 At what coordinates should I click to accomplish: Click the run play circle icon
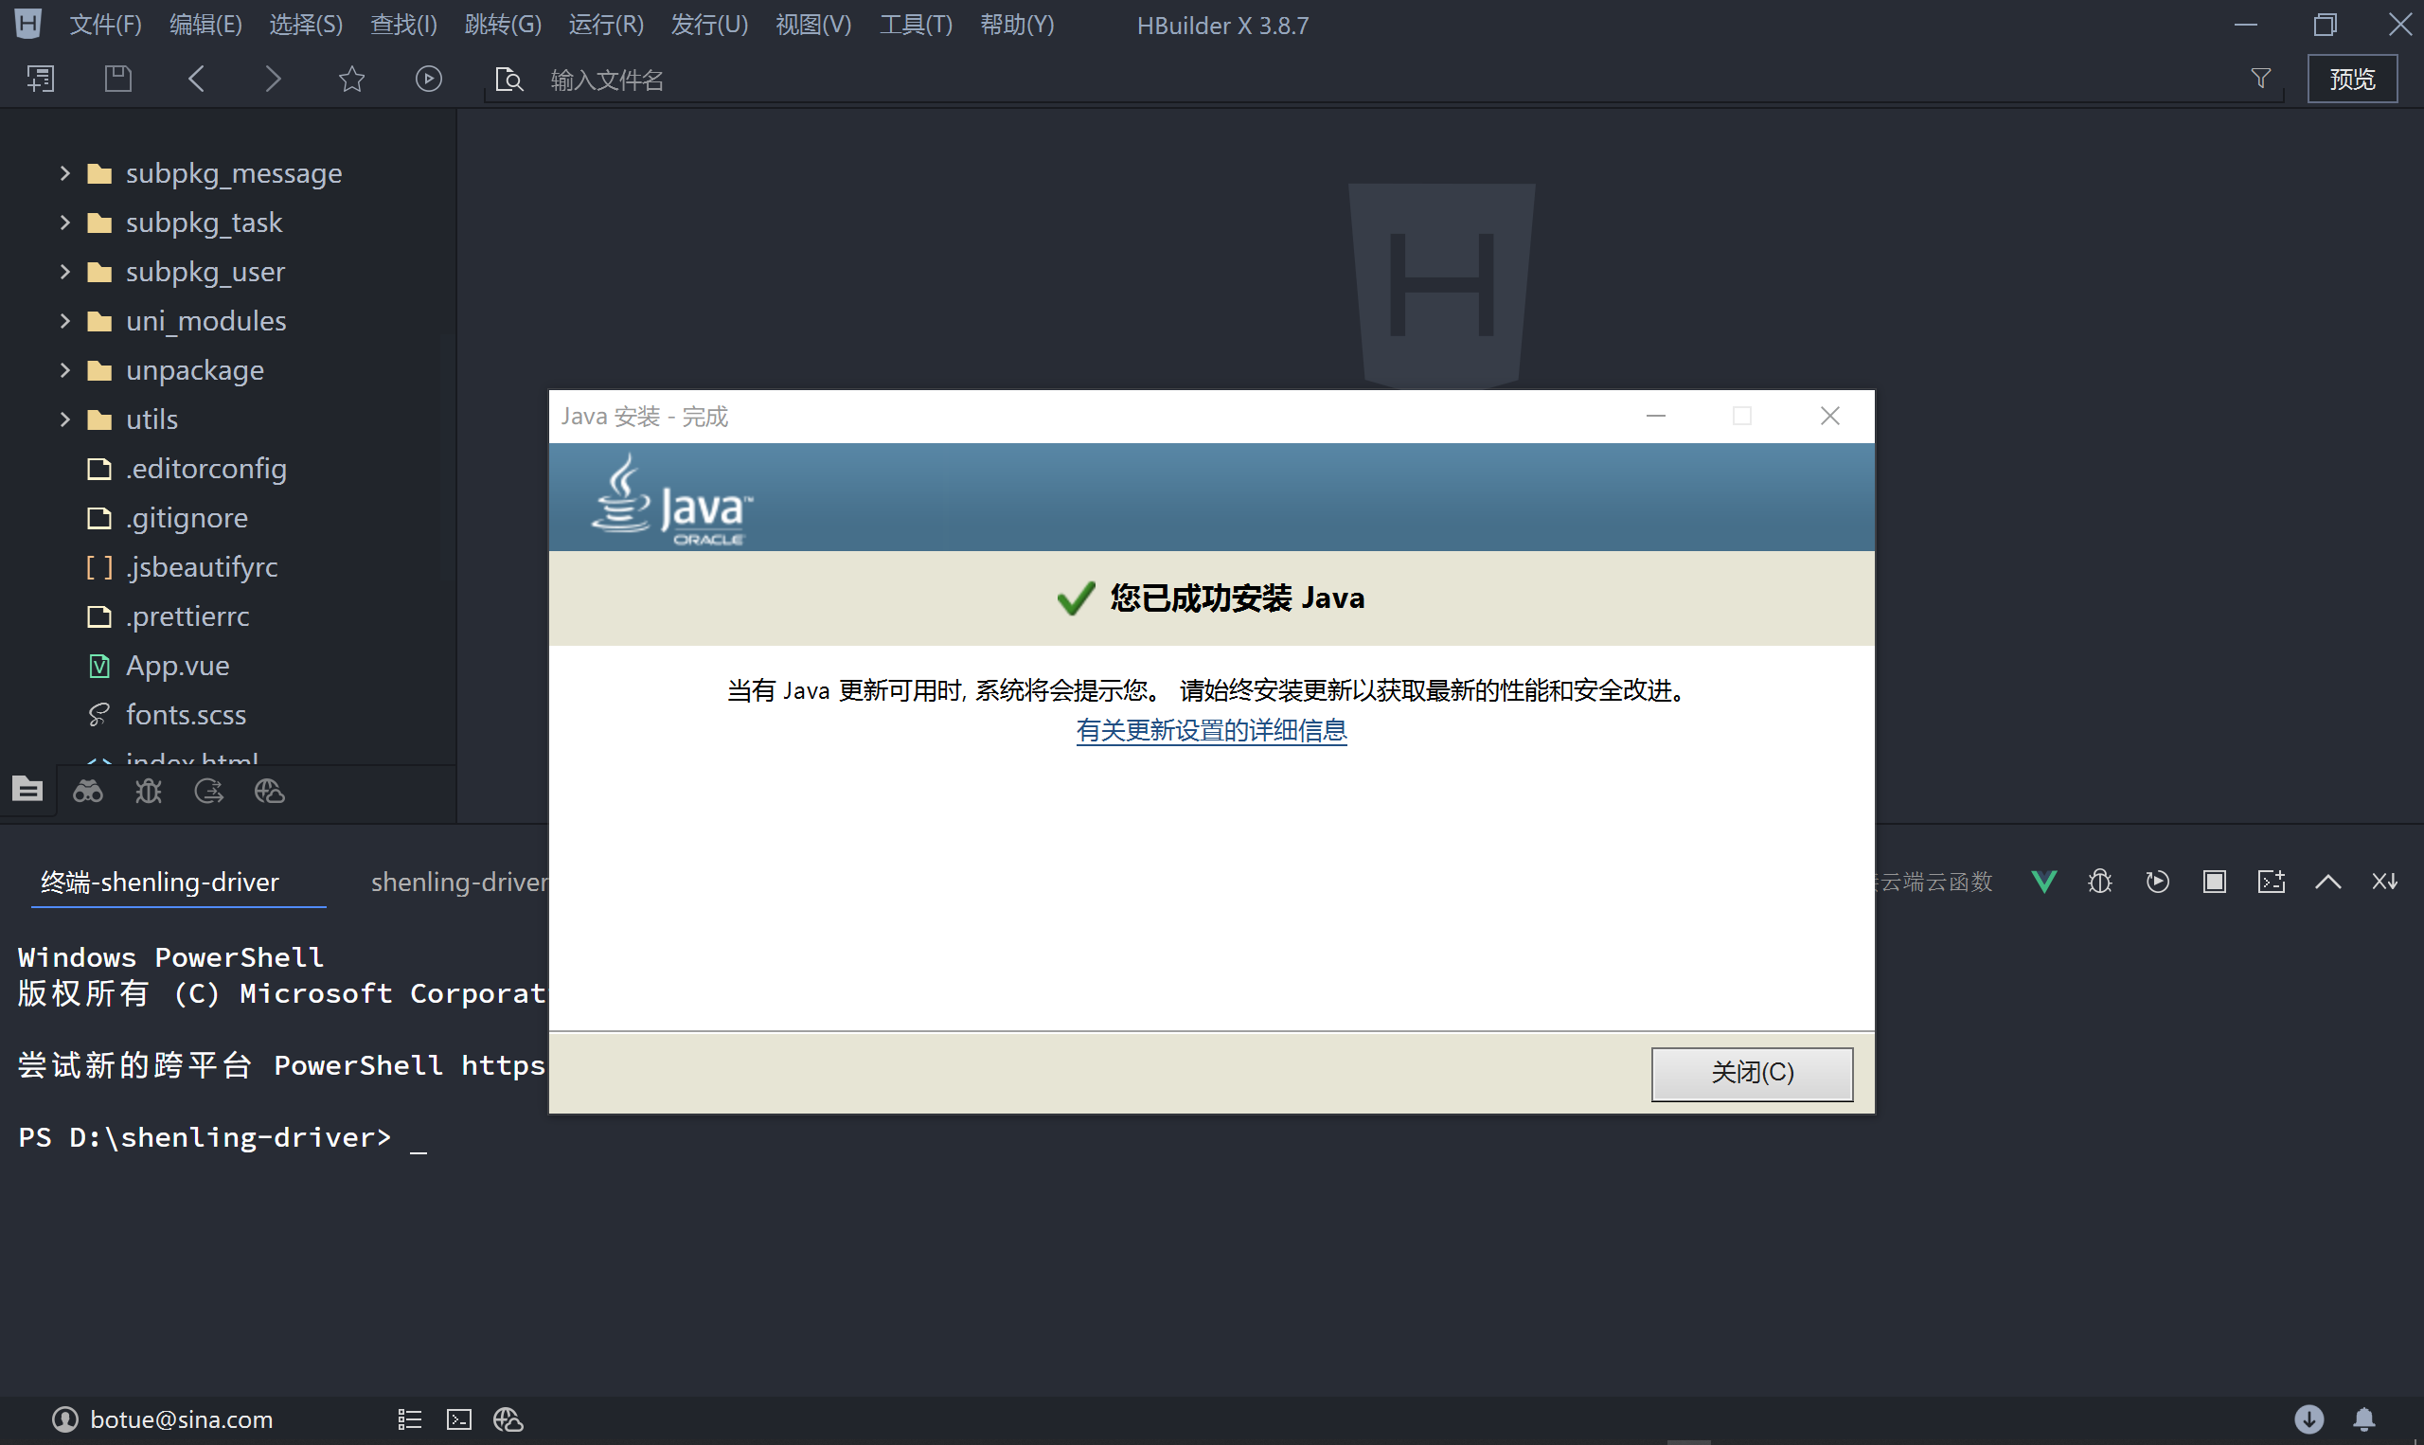(x=428, y=79)
